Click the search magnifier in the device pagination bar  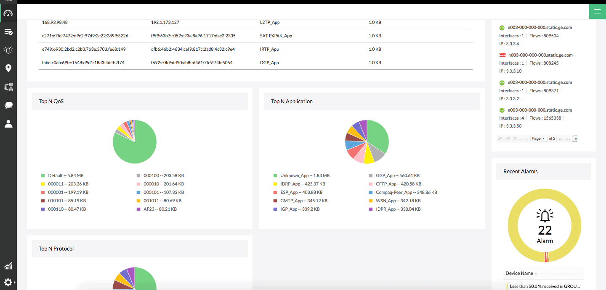point(500,138)
